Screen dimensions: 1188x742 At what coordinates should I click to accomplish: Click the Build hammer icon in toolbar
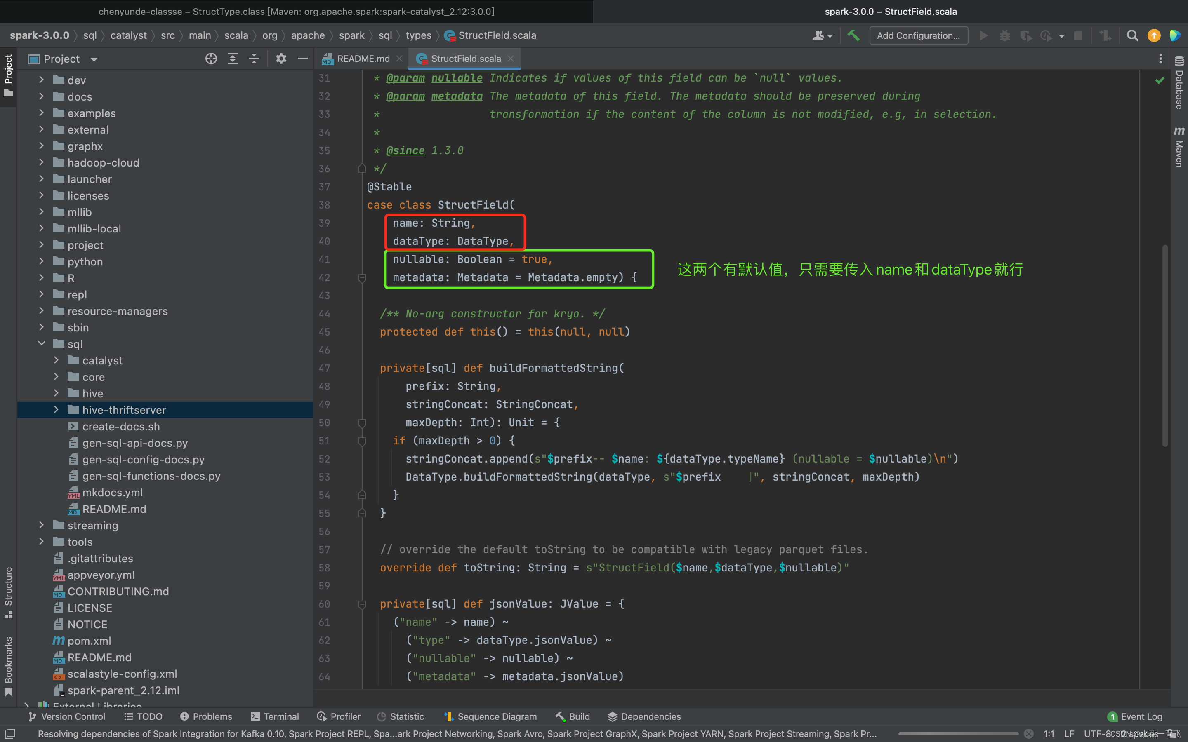853,35
